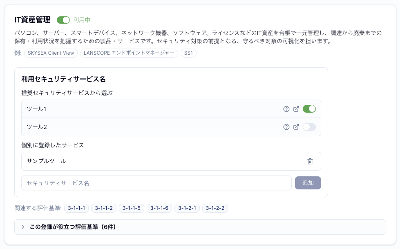Open evaluation criterion 3-1-1-1
400x249 pixels.
tap(76, 208)
